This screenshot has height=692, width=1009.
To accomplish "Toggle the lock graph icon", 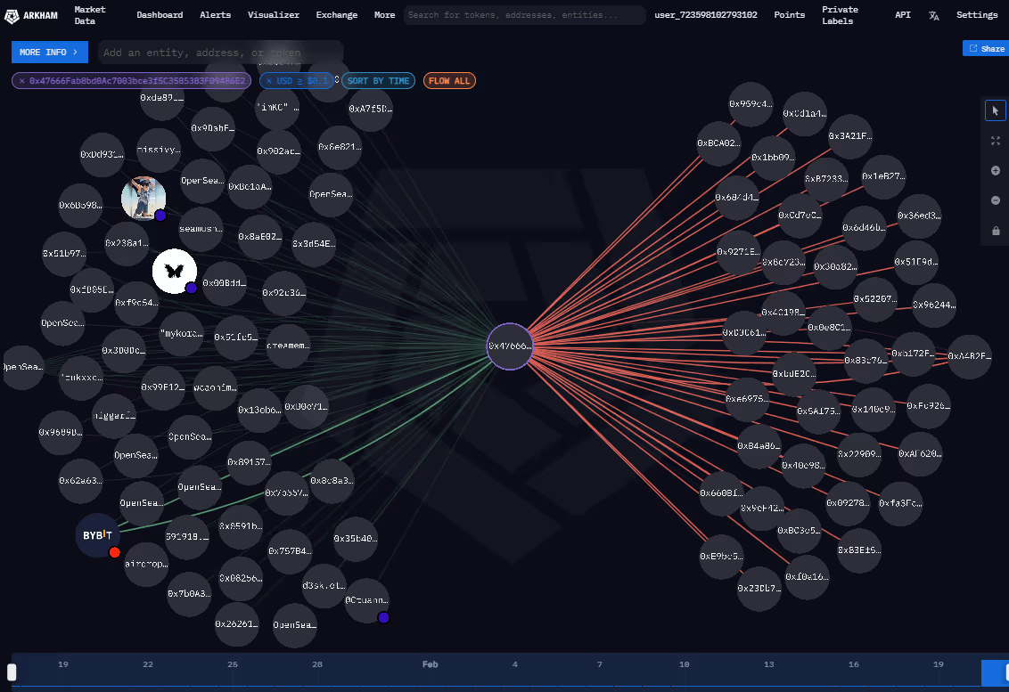I will (x=996, y=231).
